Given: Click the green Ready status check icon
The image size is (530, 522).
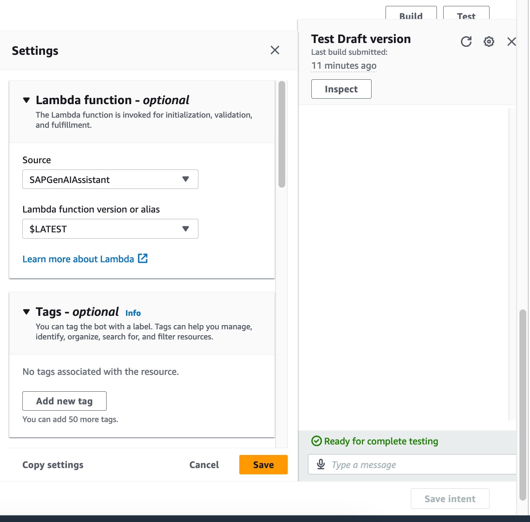Looking at the screenshot, I should pos(316,441).
